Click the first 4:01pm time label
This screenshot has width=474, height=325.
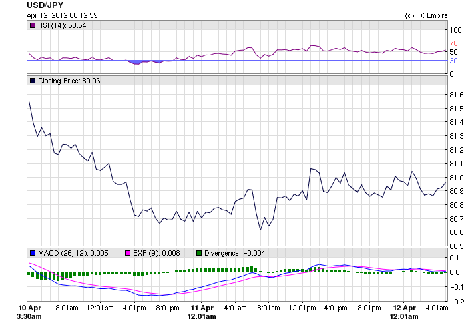tap(134, 308)
